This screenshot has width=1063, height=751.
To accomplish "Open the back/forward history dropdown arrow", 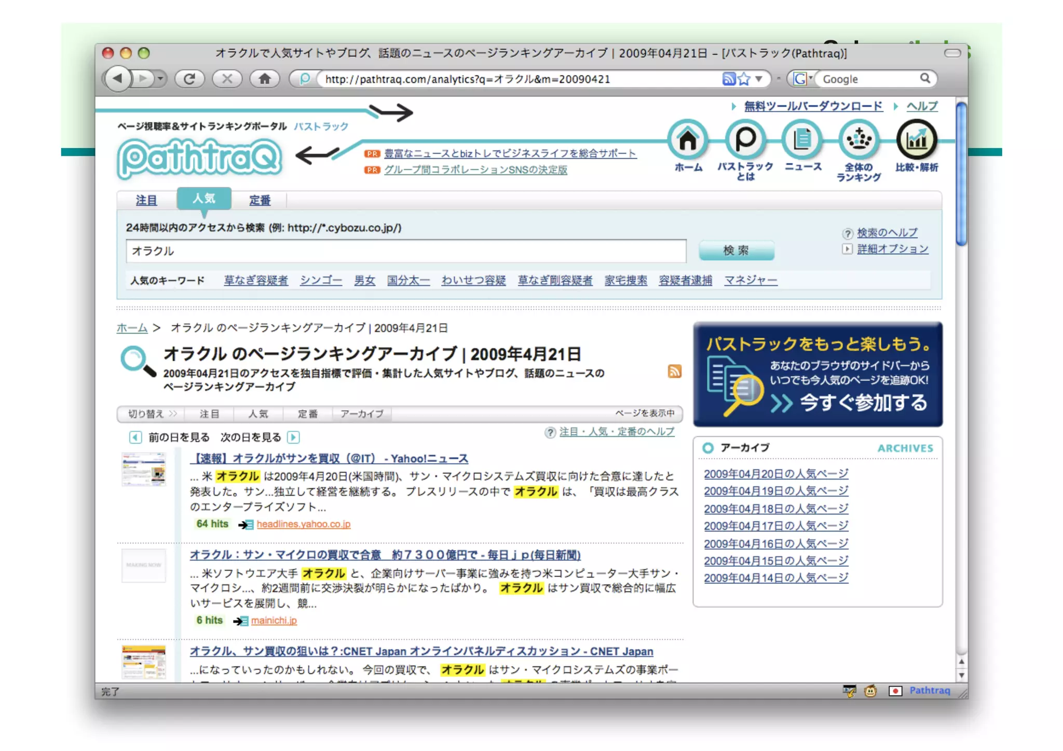I will [160, 79].
